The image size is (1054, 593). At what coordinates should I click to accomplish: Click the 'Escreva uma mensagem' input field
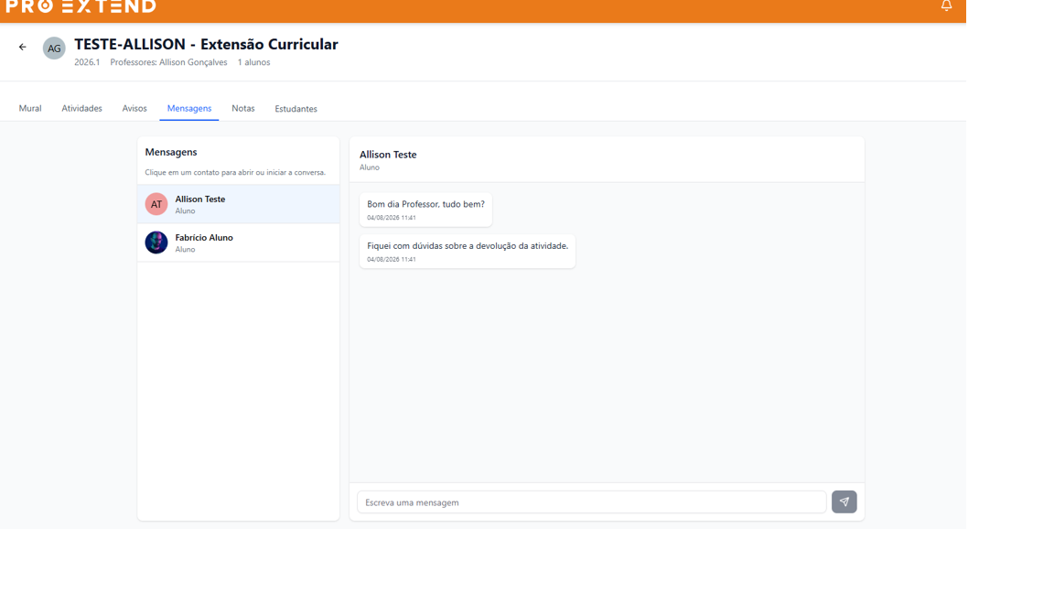pos(592,502)
